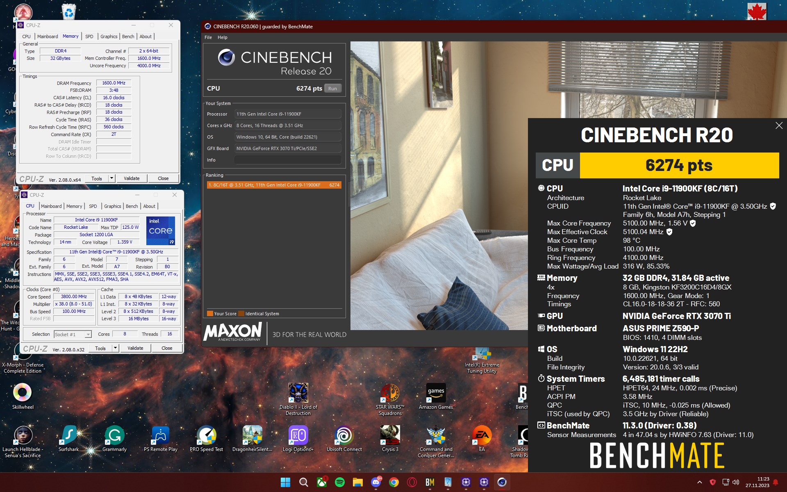Open PS Remote Play shortcut
787x492 pixels.
[x=161, y=439]
